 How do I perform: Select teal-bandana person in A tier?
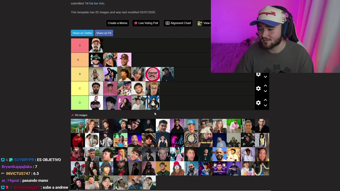[110, 60]
